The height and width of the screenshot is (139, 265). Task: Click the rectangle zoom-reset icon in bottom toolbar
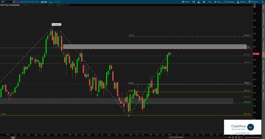click(242, 137)
